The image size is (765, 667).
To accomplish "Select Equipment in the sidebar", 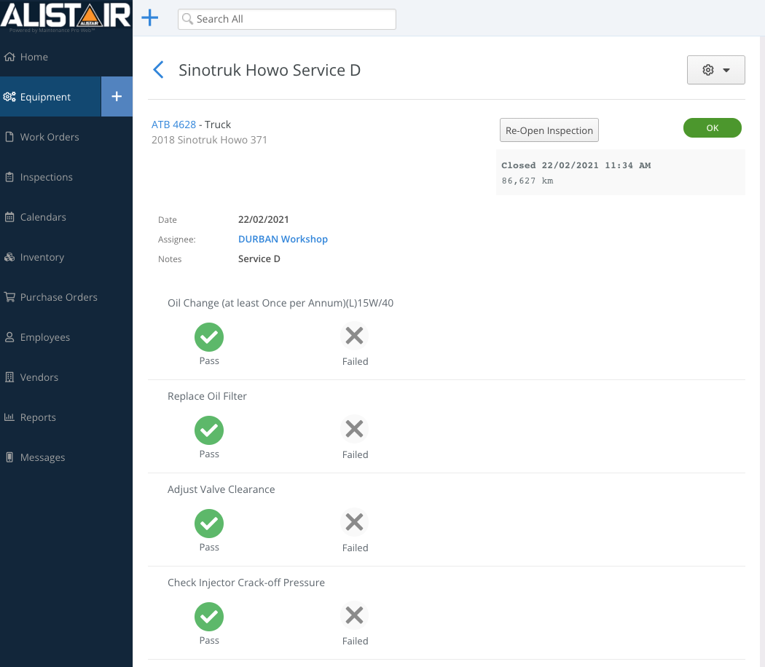I will pyautogui.click(x=50, y=97).
